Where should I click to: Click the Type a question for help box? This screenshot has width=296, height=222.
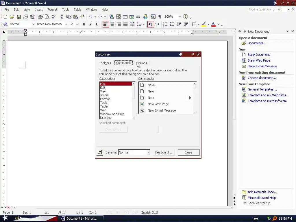tap(267, 10)
